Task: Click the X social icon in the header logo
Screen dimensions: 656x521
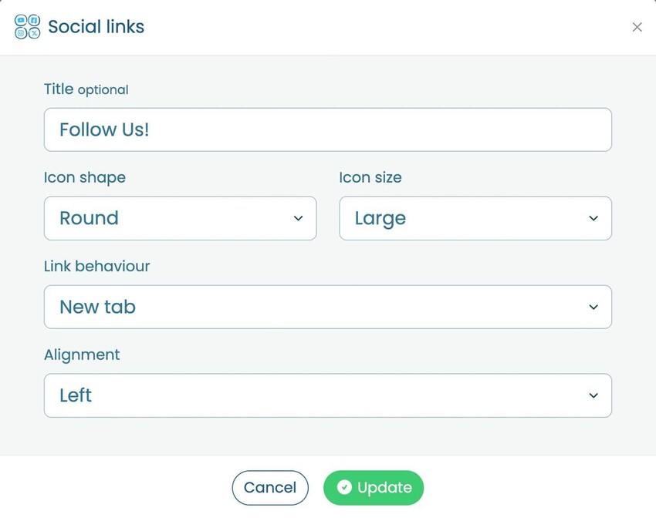Action: click(x=34, y=32)
